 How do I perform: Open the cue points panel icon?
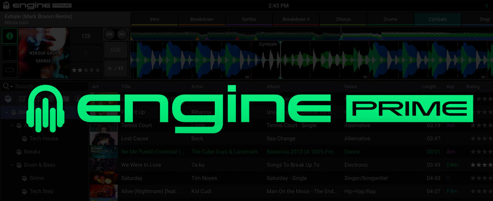click(10, 53)
